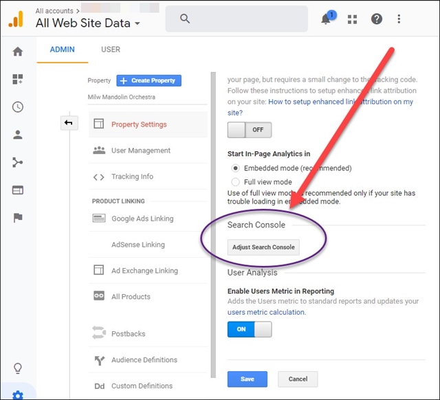Image resolution: width=440 pixels, height=400 pixels.
Task: Click the Audience Definitions fork icon
Action: [99, 360]
